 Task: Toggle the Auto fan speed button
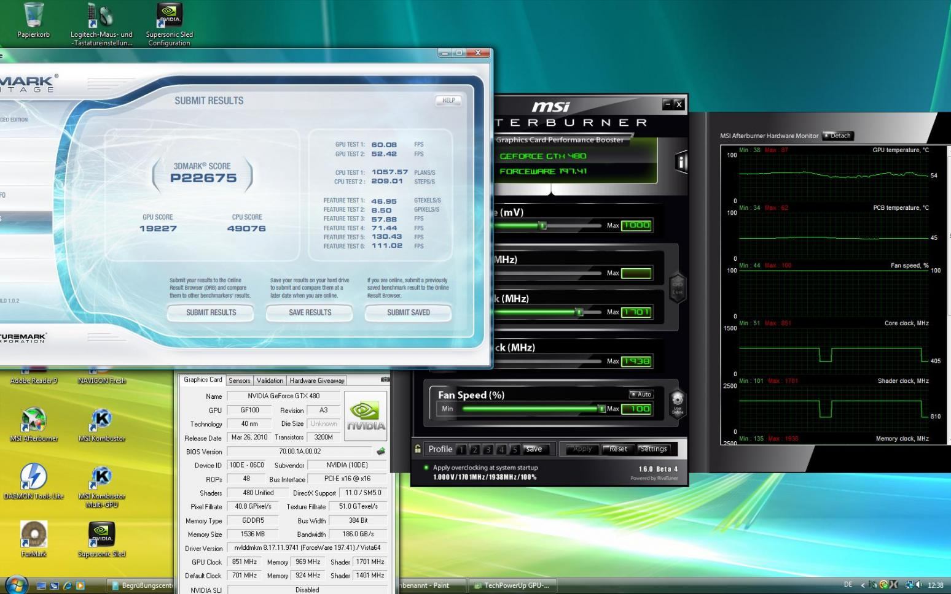(x=641, y=394)
